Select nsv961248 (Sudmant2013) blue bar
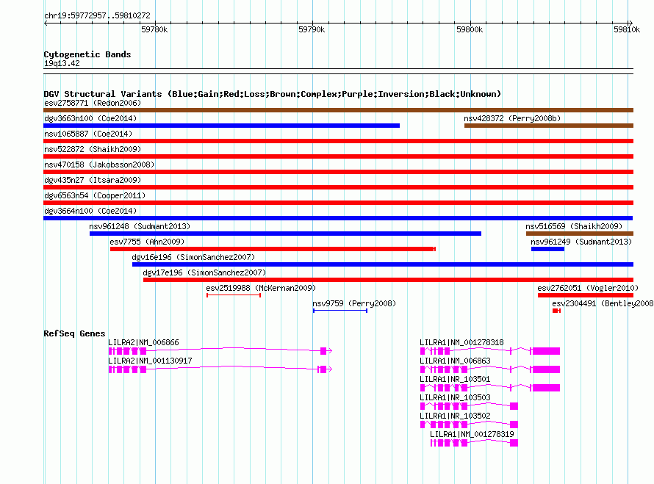 [285, 234]
